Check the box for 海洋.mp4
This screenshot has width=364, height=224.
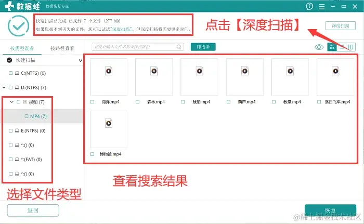(93, 102)
